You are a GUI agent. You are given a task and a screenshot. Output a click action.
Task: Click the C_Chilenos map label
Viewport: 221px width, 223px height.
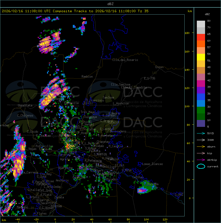25,115
